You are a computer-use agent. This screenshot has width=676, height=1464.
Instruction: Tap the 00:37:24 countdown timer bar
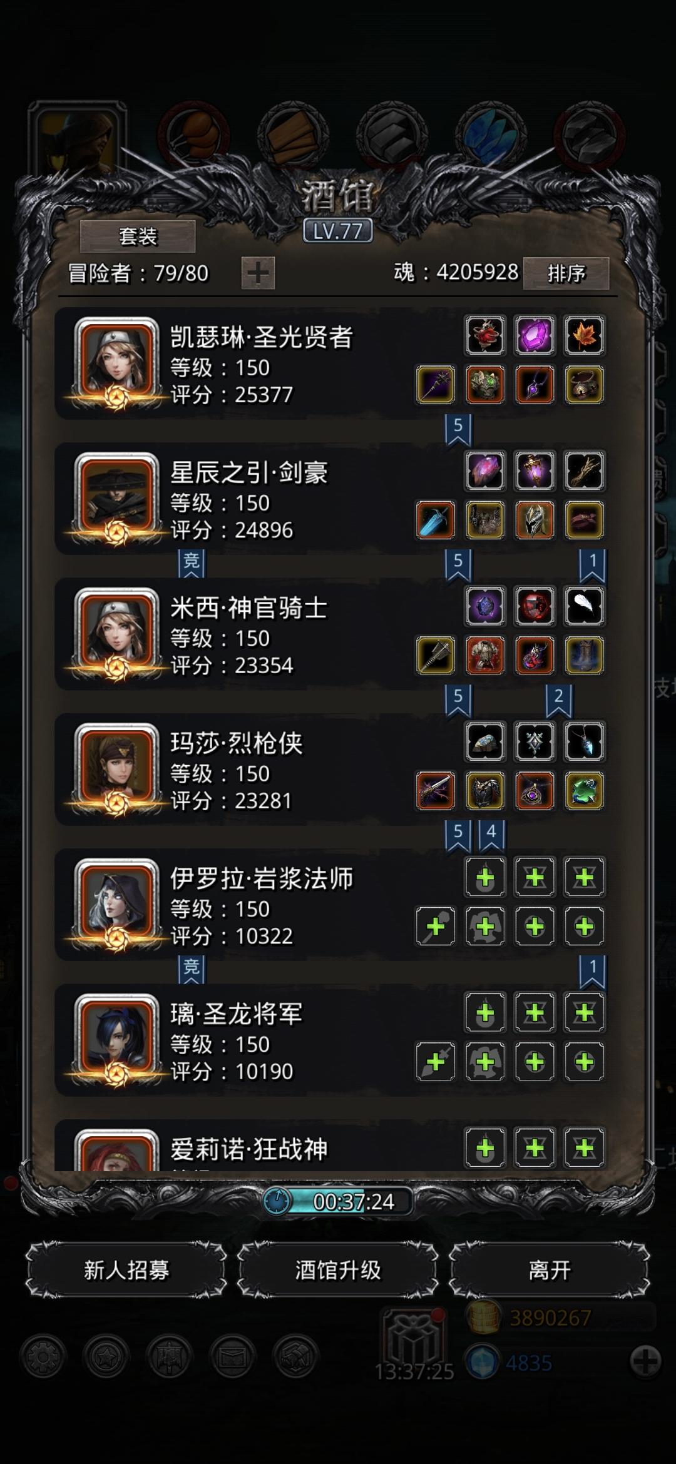click(338, 1201)
